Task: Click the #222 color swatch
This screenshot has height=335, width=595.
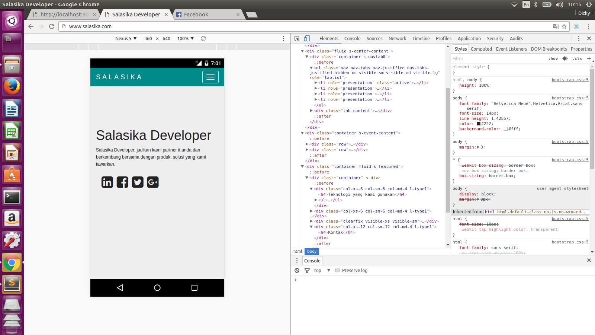Action: (x=479, y=124)
